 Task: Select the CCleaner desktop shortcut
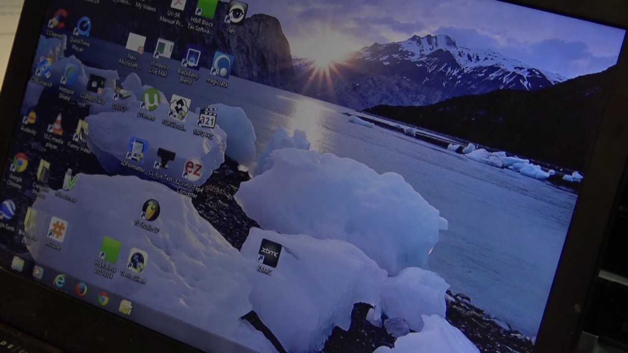coord(59,21)
